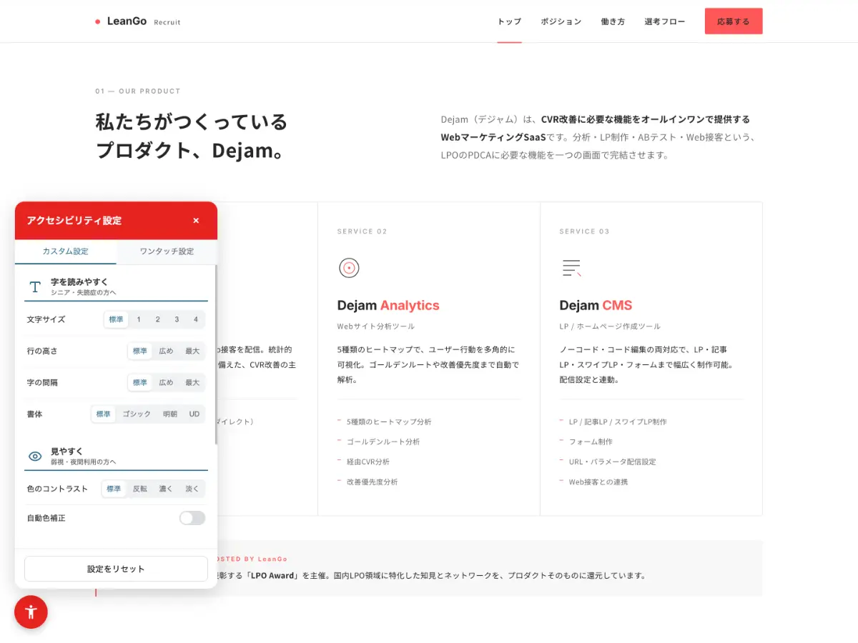Viewport: 858px width, 643px height.
Task: Choose UD typeface
Action: click(194, 414)
